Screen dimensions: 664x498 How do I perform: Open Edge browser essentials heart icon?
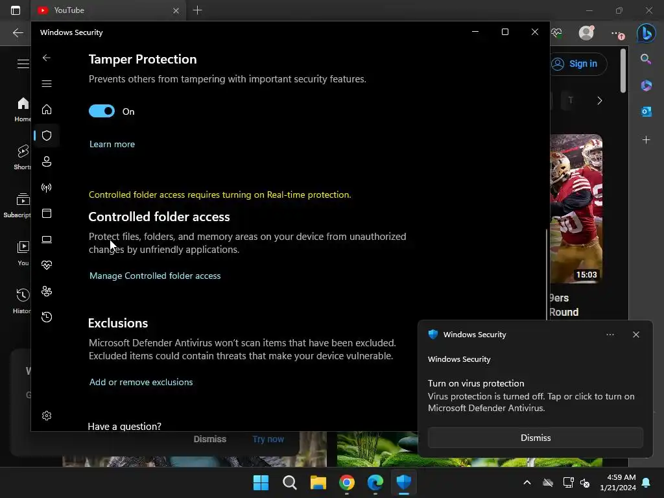click(557, 32)
